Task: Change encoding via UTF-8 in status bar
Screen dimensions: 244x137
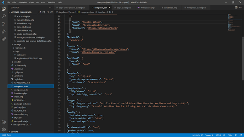Action: [x=218, y=135]
